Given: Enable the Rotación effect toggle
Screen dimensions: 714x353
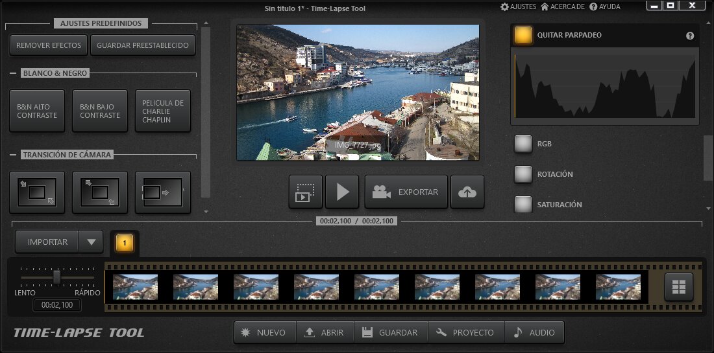Looking at the screenshot, I should (523, 174).
